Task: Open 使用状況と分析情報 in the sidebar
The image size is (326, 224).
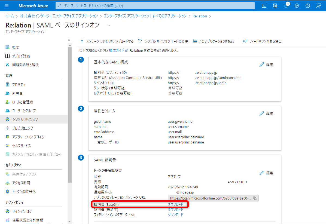Action: pyautogui.click(x=28, y=220)
